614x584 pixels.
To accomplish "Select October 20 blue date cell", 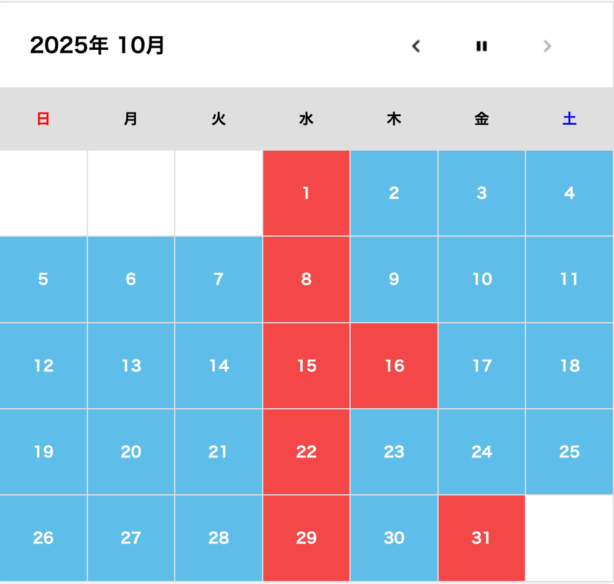I will coord(131,452).
